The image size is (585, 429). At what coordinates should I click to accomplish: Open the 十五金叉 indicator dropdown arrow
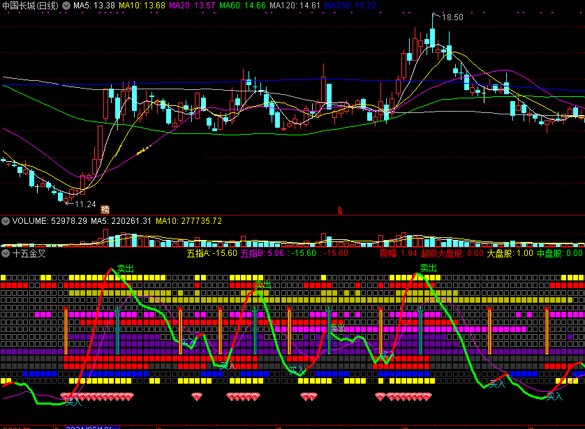5,253
